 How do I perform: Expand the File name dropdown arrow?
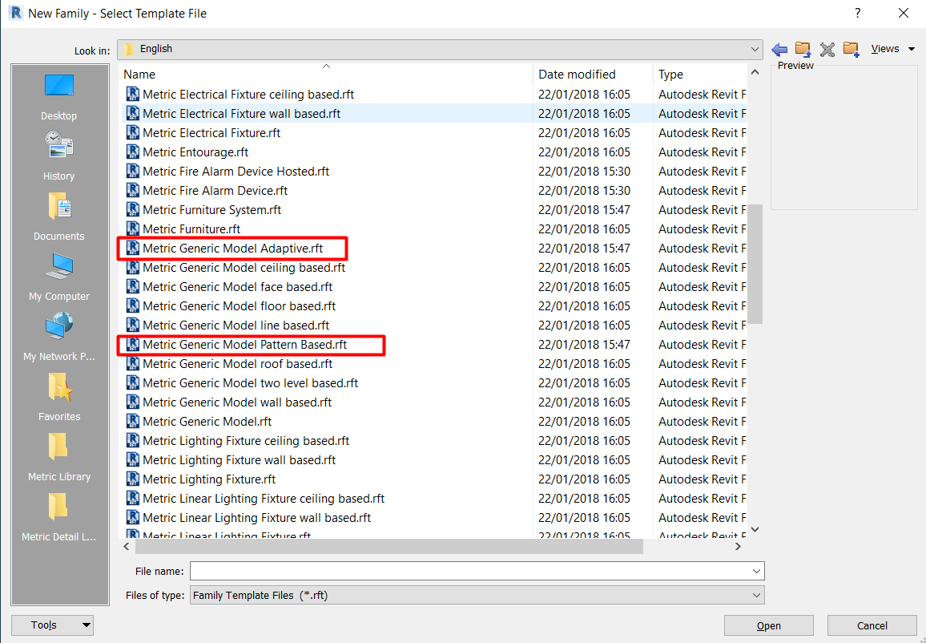[756, 571]
